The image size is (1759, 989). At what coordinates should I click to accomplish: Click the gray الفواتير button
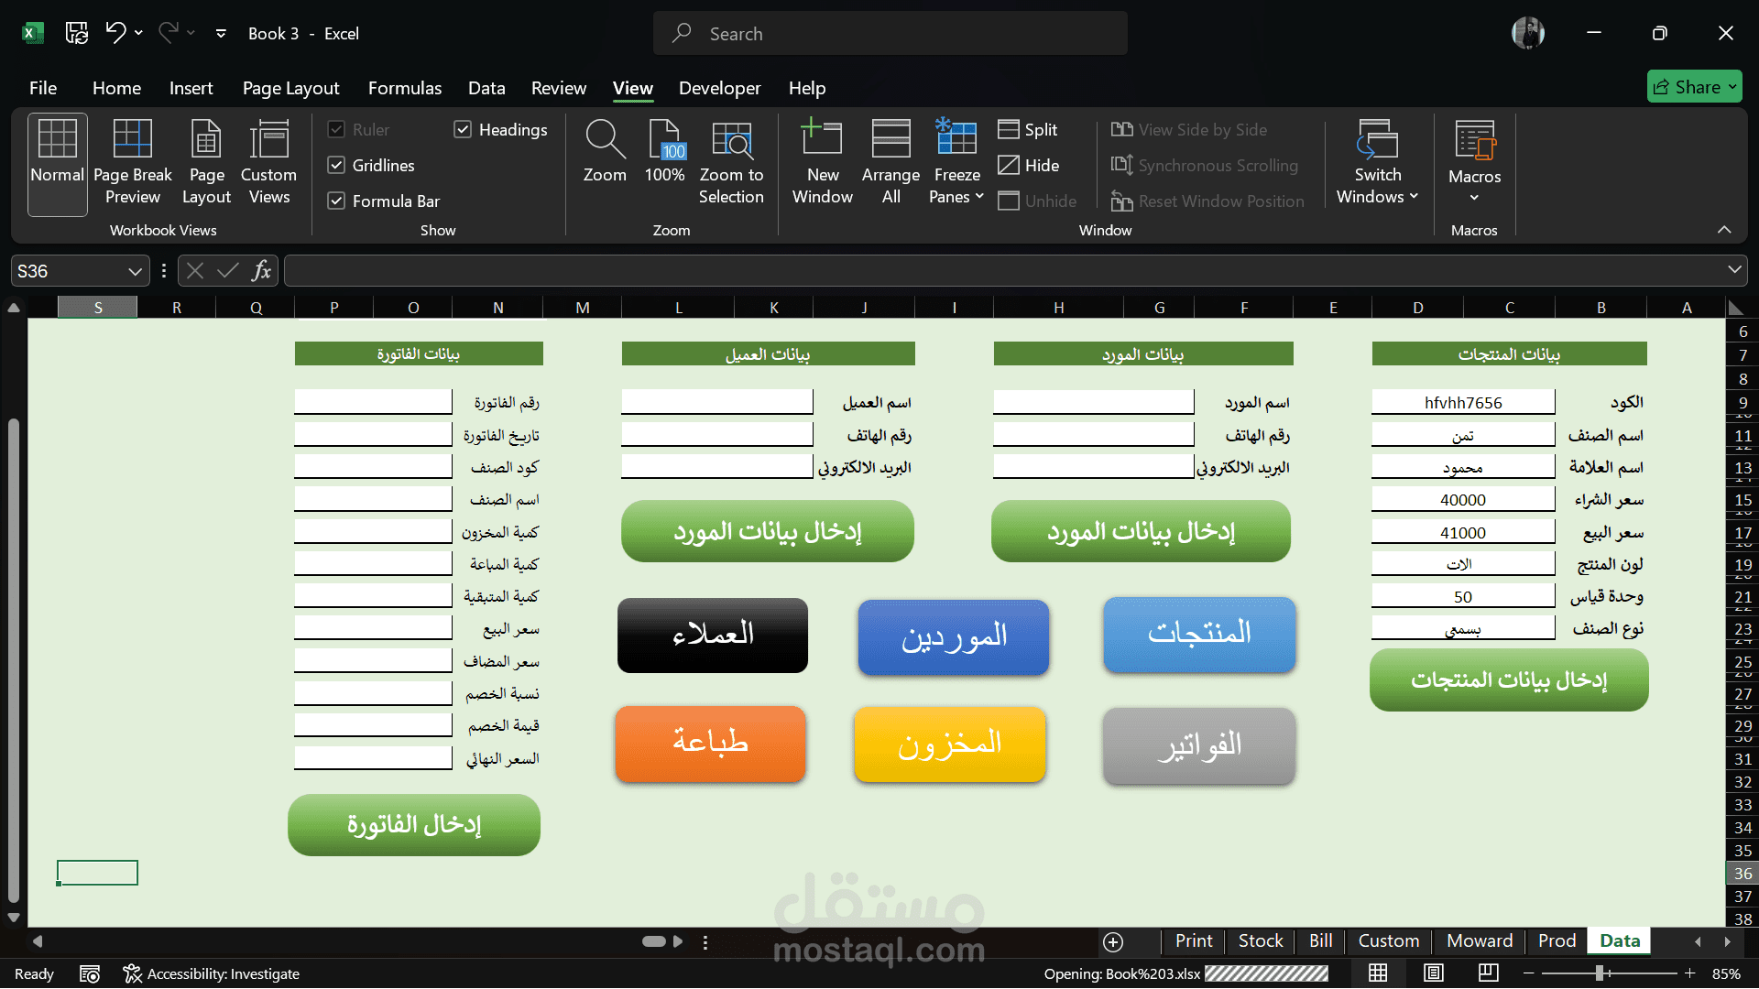tap(1199, 745)
